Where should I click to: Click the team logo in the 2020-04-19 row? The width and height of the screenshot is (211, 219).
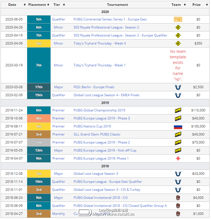tap(178, 35)
